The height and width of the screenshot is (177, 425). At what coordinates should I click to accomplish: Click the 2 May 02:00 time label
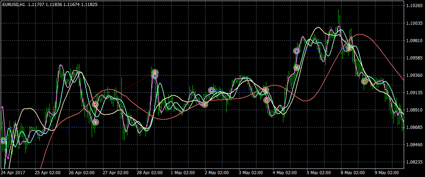point(217,173)
